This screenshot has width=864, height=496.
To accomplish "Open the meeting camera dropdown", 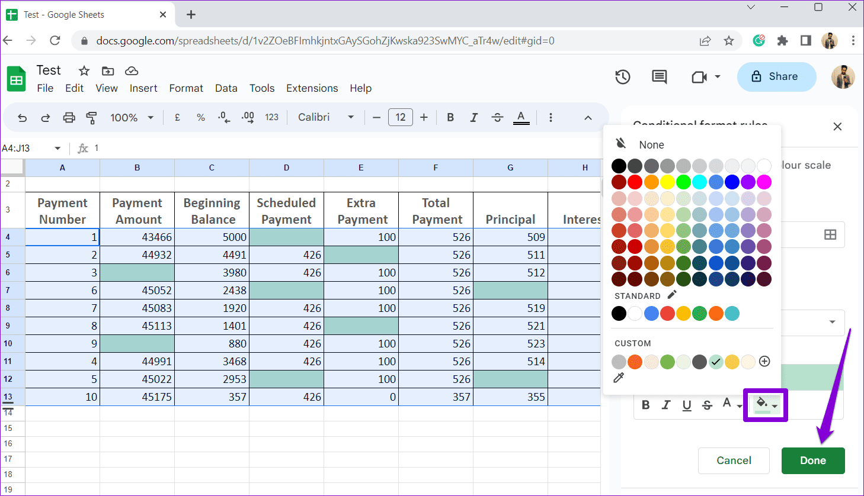I will (x=718, y=76).
